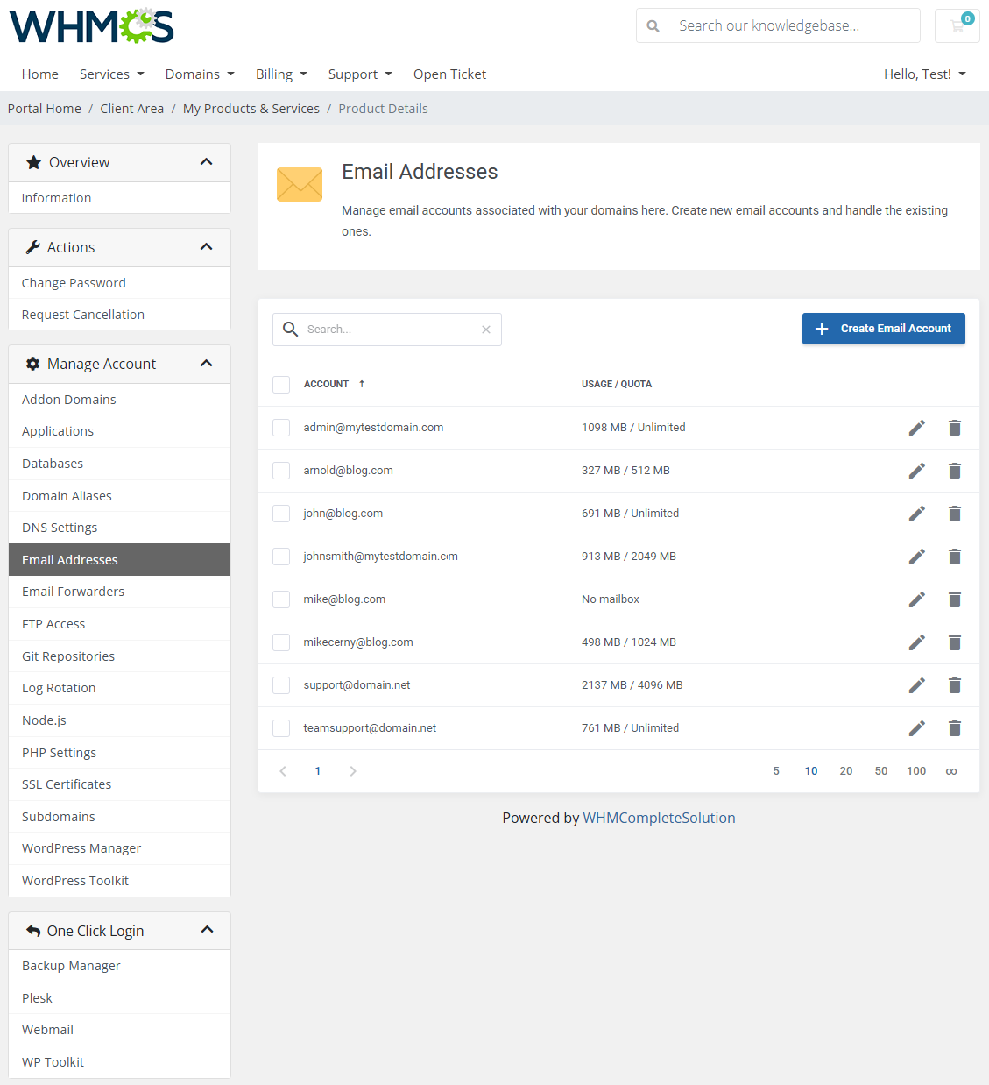Select the pencil edit icon for support@domain.net
Screen dimensions: 989x1085
pos(916,685)
